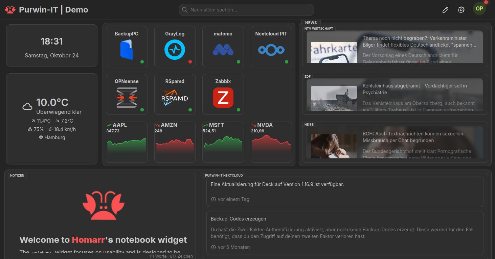Click the red 'Homarr' word in notebook heading
The image size is (495, 259).
tap(88, 240)
